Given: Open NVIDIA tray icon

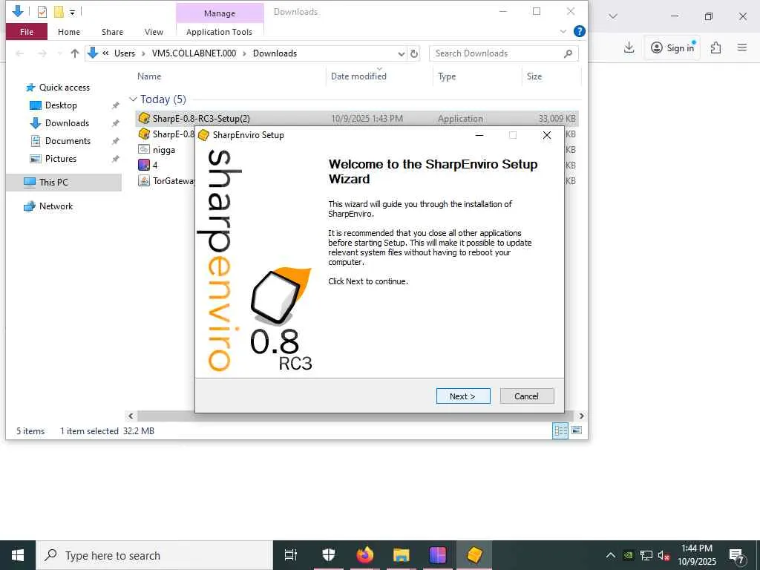Looking at the screenshot, I should point(628,555).
